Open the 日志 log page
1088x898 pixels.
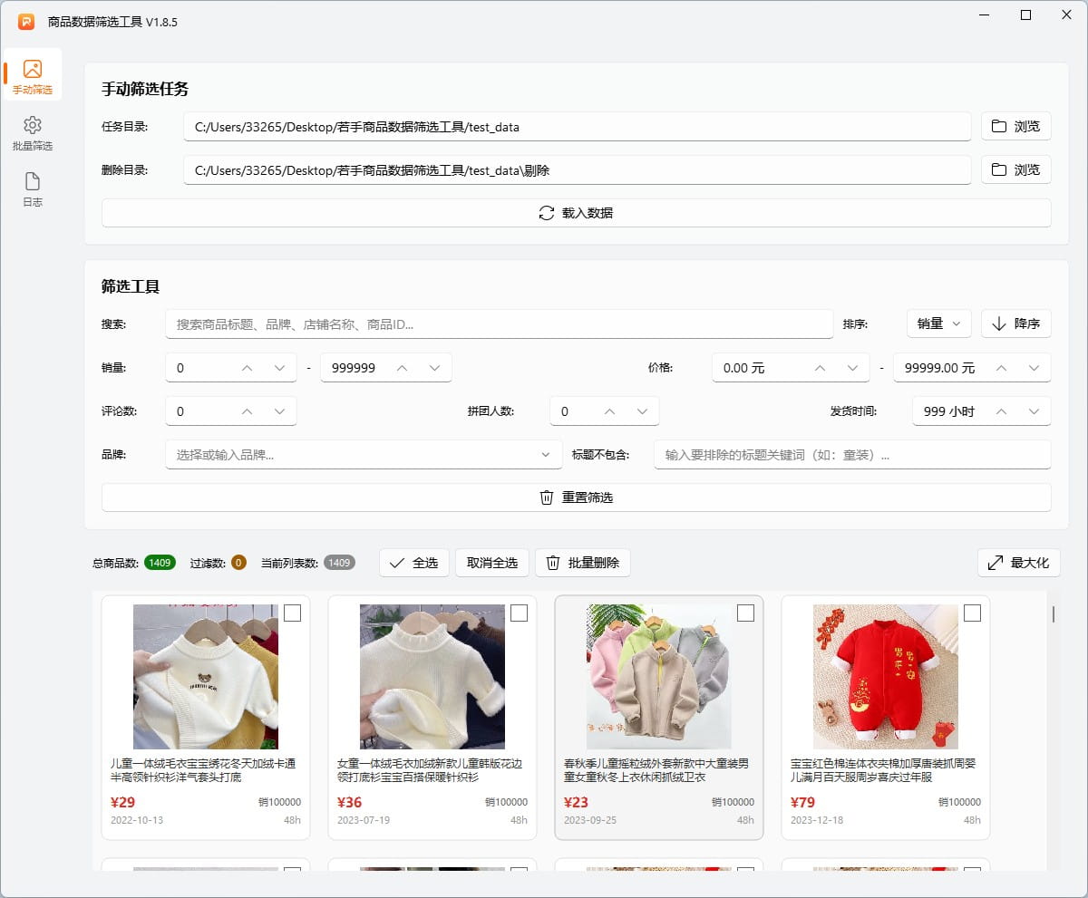[33, 188]
